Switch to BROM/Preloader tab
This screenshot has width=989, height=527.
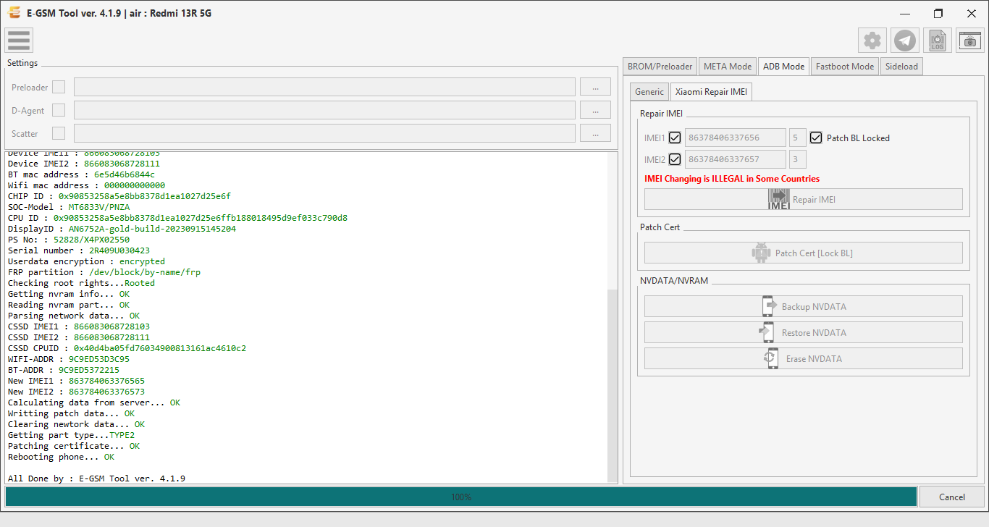click(660, 66)
